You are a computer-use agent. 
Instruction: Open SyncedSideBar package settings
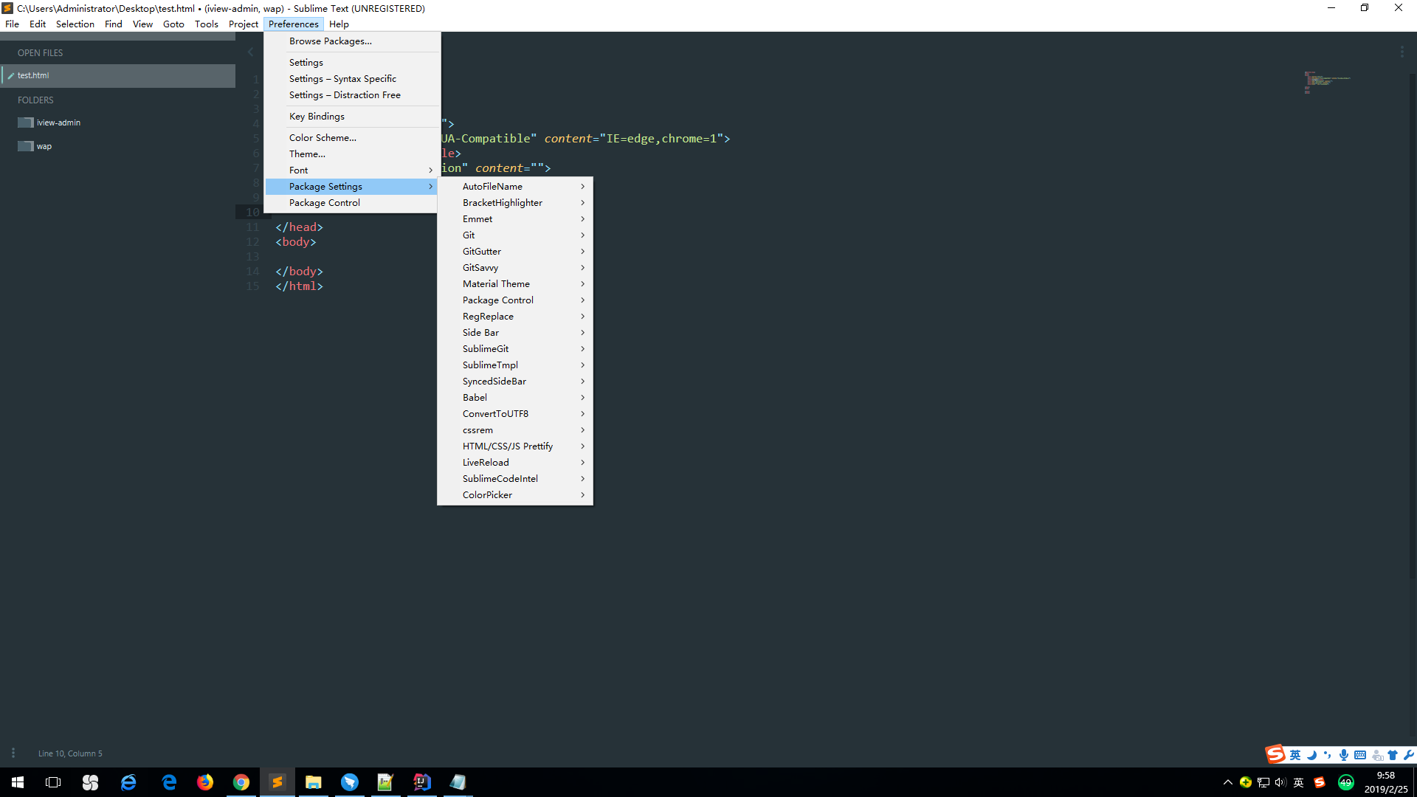(515, 382)
